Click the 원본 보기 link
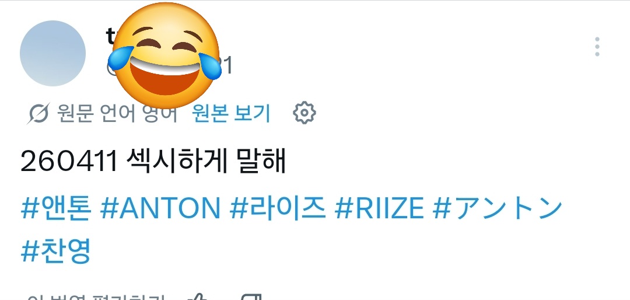Image resolution: width=630 pixels, height=300 pixels. tap(231, 113)
